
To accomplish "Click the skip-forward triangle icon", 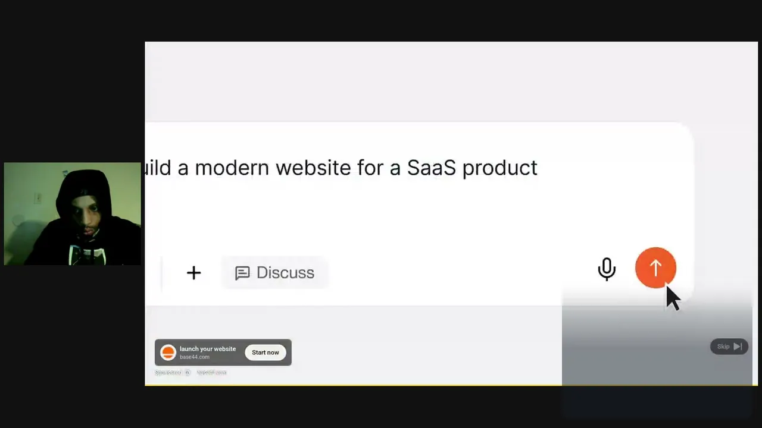I will click(738, 347).
